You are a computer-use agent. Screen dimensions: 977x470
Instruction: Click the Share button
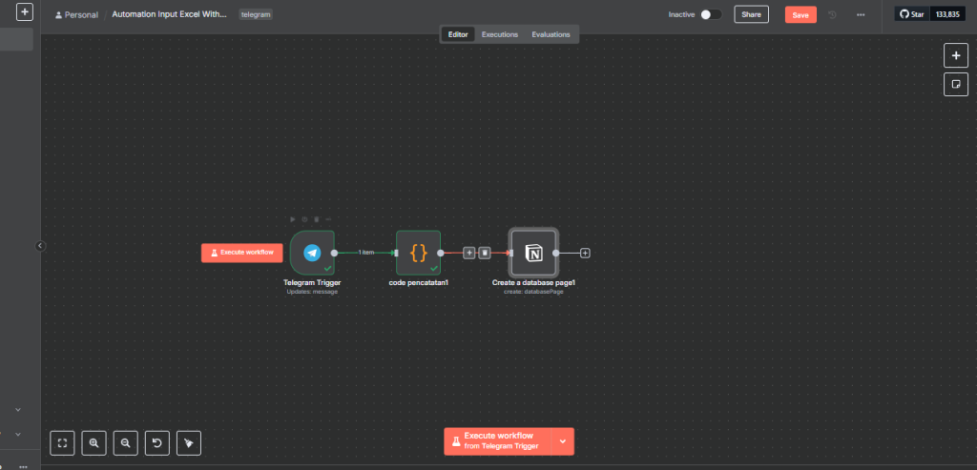pyautogui.click(x=751, y=14)
